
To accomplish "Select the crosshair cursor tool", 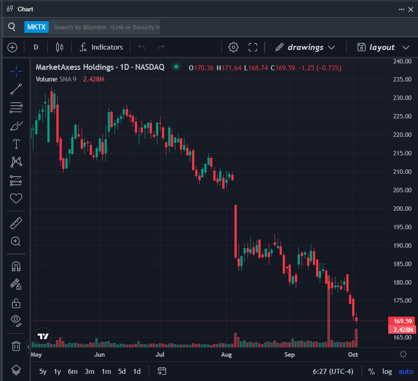I will 16,71.
